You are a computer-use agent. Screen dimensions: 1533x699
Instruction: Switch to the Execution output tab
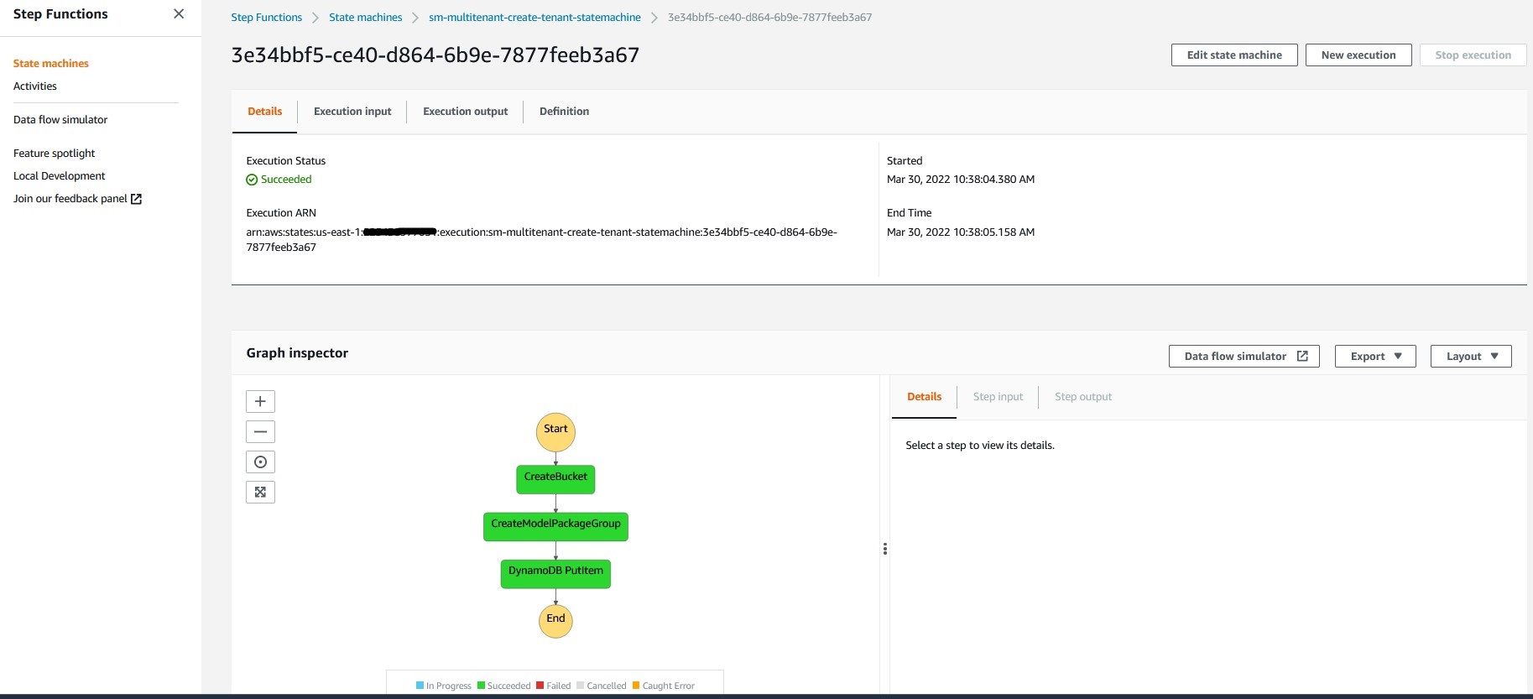(466, 112)
